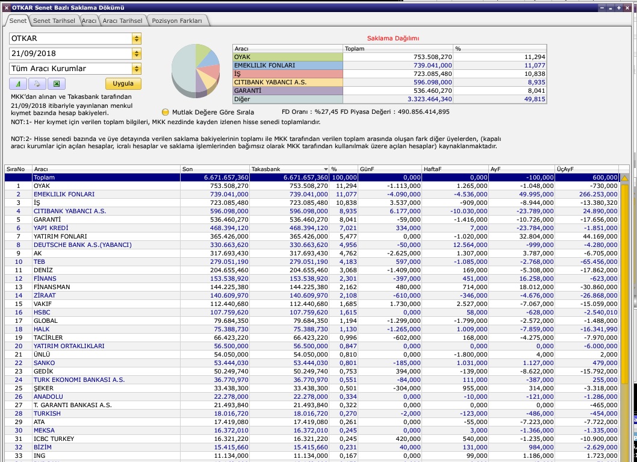This screenshot has width=637, height=462.
Task: Click the 'Tüm Aracı Kurumlar' field
Action: click(x=70, y=69)
